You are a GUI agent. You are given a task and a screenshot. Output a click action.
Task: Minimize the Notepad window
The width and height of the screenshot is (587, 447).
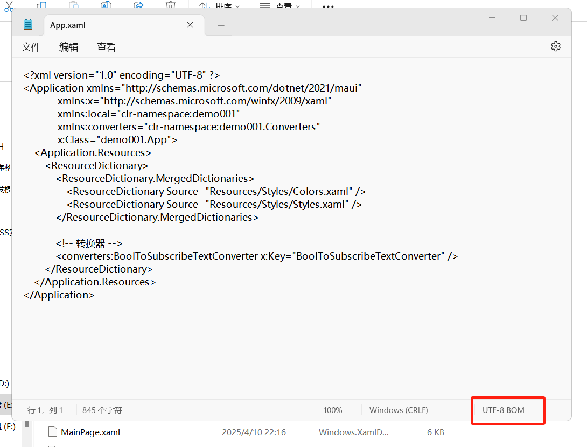point(492,18)
